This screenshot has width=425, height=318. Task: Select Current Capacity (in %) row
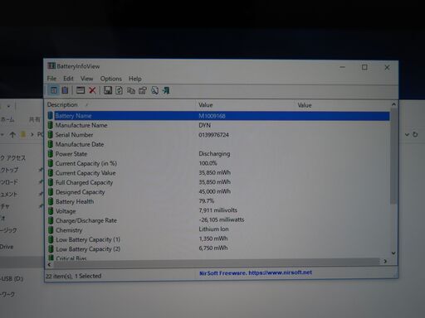tap(218, 163)
